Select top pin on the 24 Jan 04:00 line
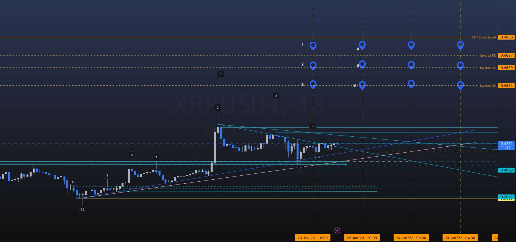The height and width of the screenshot is (242, 516). pyautogui.click(x=460, y=45)
